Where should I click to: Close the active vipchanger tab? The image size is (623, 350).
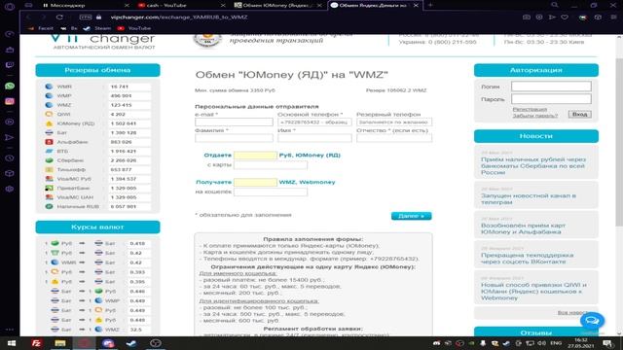tap(416, 5)
